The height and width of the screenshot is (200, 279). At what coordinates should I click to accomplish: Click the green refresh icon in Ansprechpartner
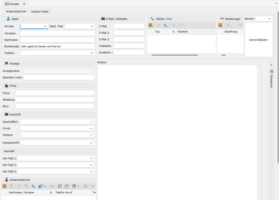pos(60,186)
